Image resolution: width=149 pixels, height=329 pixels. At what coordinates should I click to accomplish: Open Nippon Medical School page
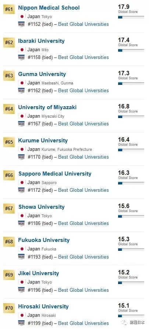coord(49,8)
